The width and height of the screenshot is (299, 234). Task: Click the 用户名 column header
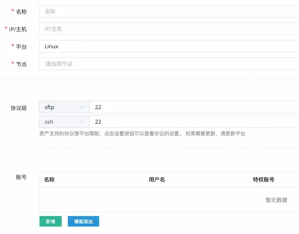(157, 180)
